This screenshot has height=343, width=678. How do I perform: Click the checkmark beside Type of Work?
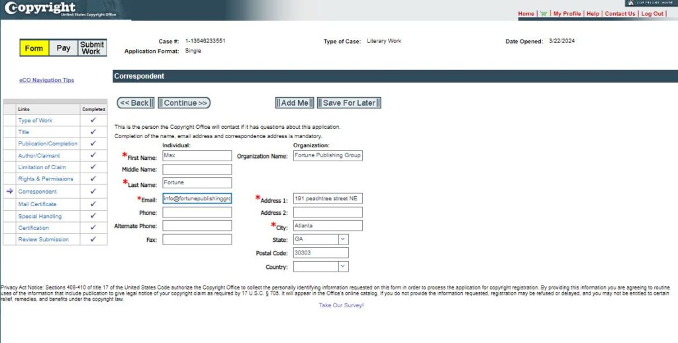pos(93,120)
